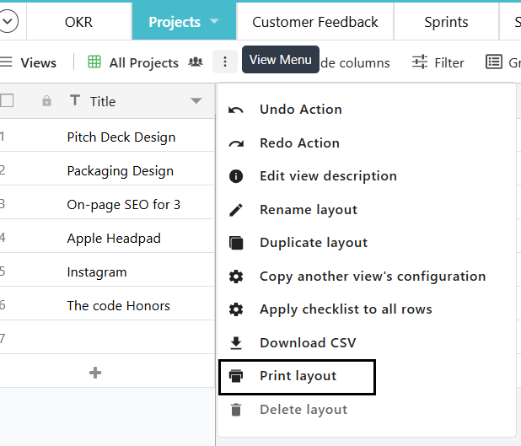Switch to the Customer Feedback tab
521x446 pixels.
[315, 22]
